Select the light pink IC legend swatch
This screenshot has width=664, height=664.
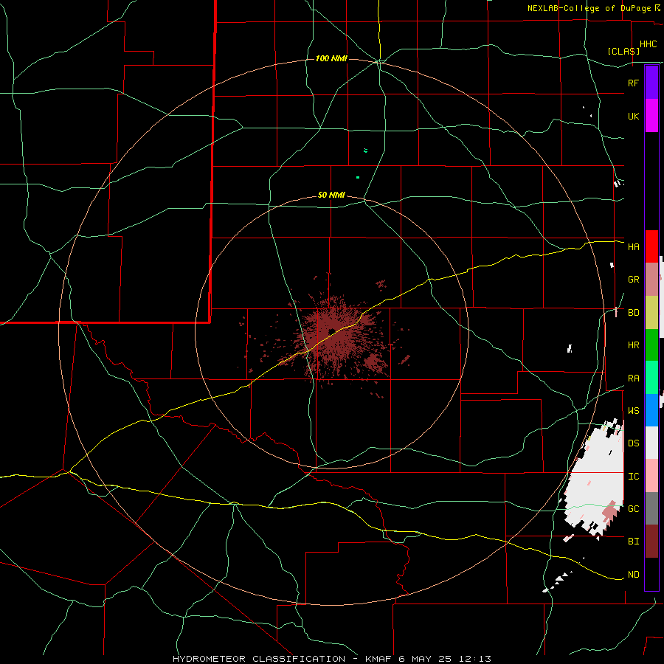click(x=651, y=476)
